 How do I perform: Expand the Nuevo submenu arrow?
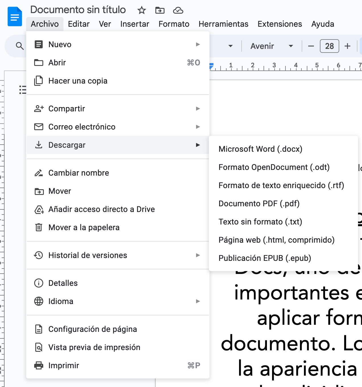[198, 44]
